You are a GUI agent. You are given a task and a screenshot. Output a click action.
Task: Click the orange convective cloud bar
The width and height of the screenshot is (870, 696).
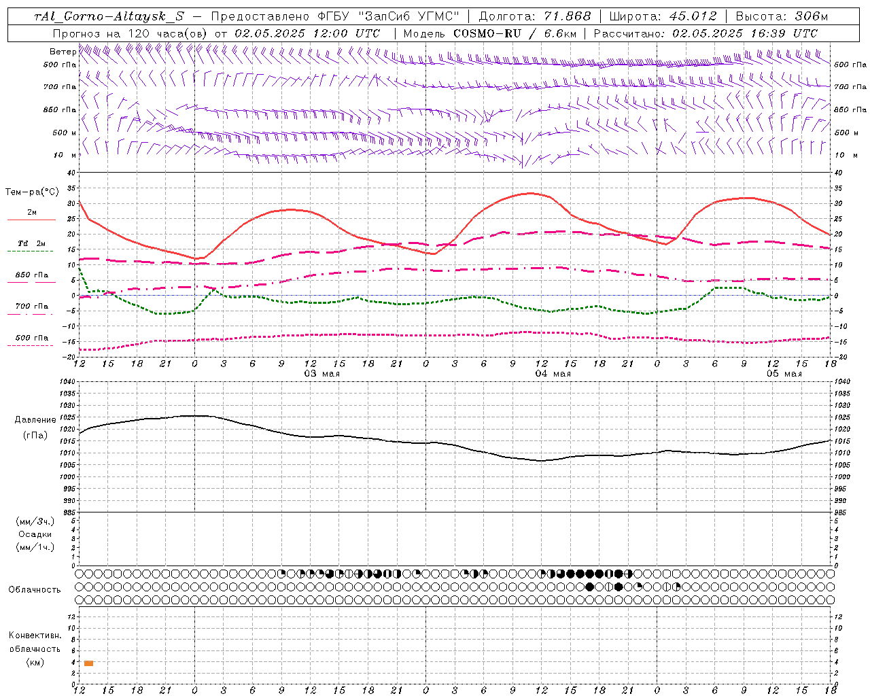pyautogui.click(x=89, y=663)
